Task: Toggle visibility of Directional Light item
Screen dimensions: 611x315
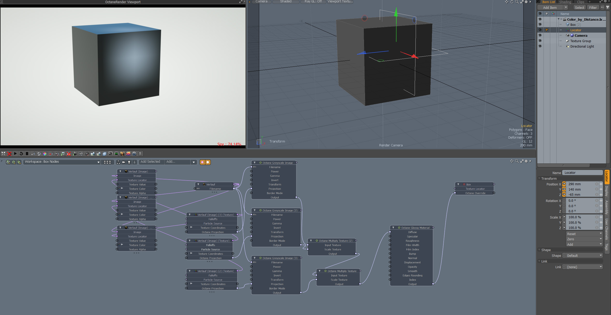Action: point(540,46)
